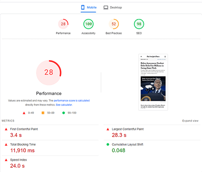The height and width of the screenshot is (172, 202).
Task: Click the Performance label under the small gauge
Action: (x=63, y=33)
